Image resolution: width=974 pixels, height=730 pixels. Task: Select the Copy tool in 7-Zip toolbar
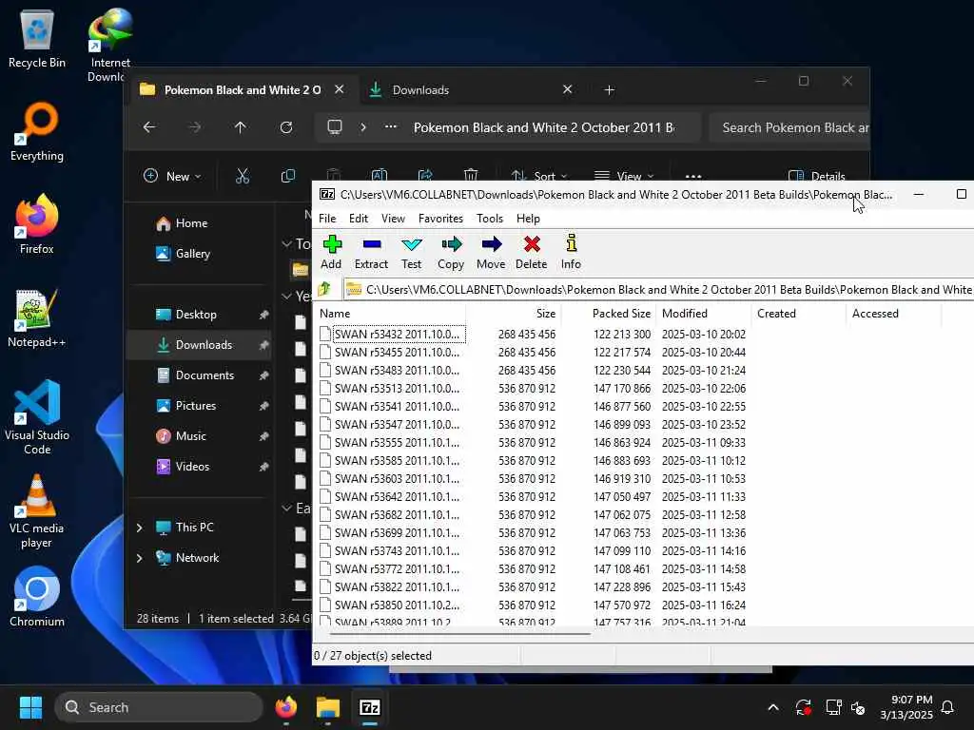[x=451, y=252]
